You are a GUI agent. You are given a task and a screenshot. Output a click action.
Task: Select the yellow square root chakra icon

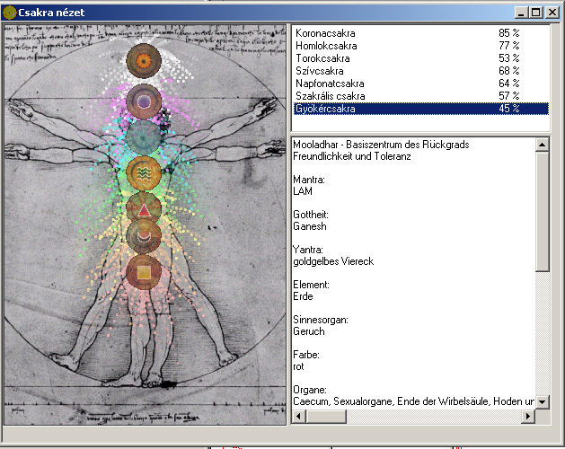tap(143, 271)
